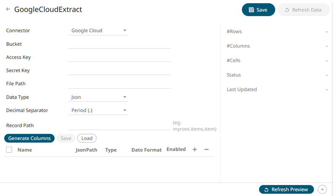Click the Secret Key input field

click(x=119, y=71)
